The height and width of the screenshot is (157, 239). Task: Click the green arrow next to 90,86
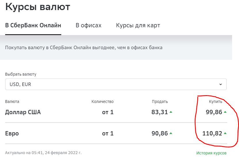pyautogui.click(x=171, y=133)
